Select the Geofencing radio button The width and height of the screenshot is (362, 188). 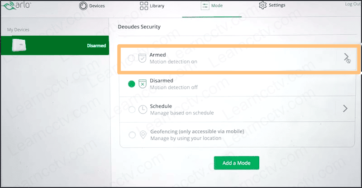coord(131,134)
